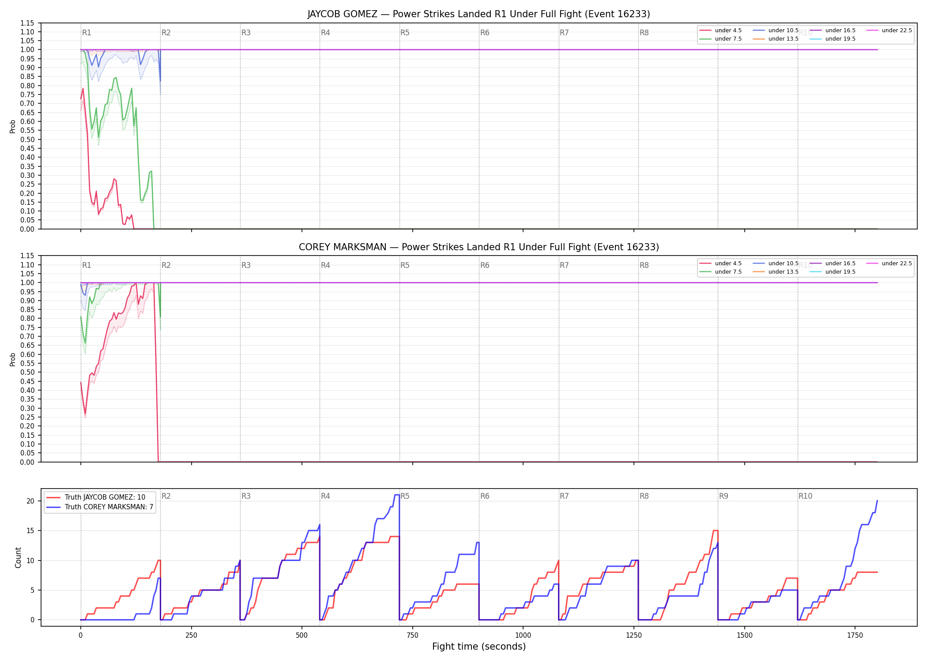The height and width of the screenshot is (662, 927).
Task: Pick 'under 10.5' legend entry in Marksman chart
Action: [776, 263]
